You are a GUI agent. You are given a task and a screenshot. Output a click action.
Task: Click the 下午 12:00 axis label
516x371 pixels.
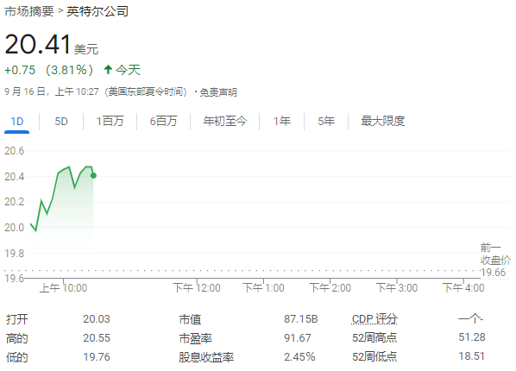point(197,288)
